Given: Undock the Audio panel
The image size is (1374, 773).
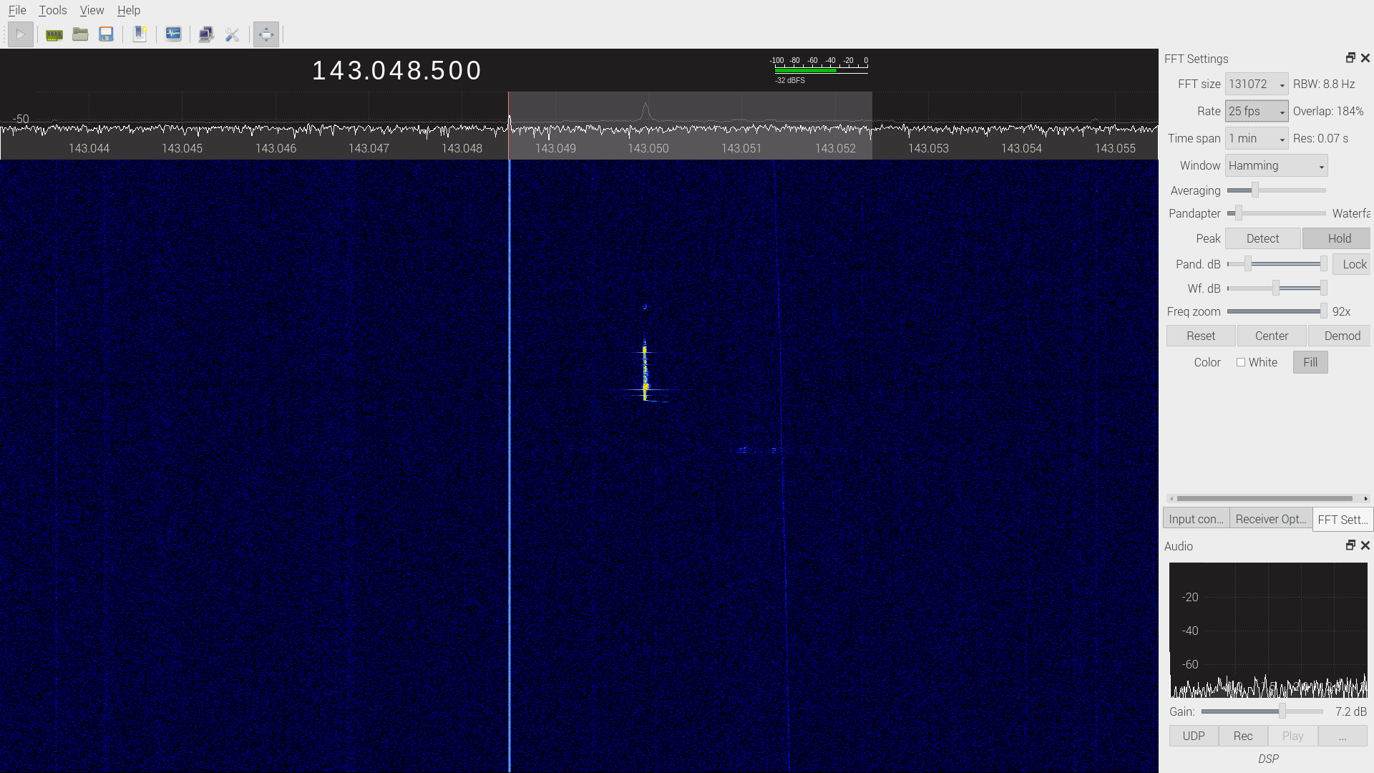Looking at the screenshot, I should point(1350,545).
